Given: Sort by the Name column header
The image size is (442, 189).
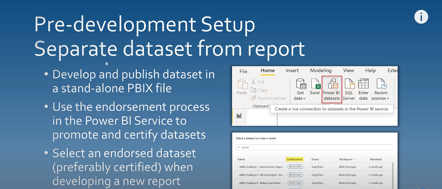Looking at the screenshot, I should tap(241, 159).
